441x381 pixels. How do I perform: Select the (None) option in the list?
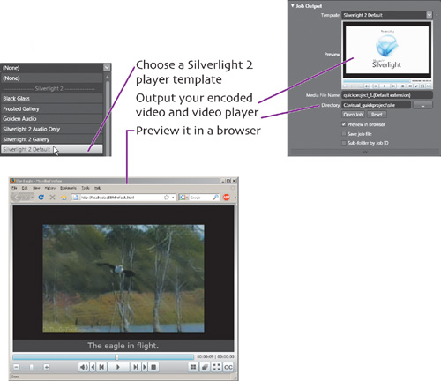(x=52, y=78)
